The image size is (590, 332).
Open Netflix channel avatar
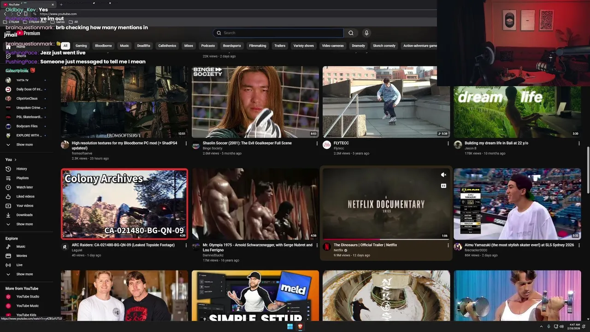[327, 247]
